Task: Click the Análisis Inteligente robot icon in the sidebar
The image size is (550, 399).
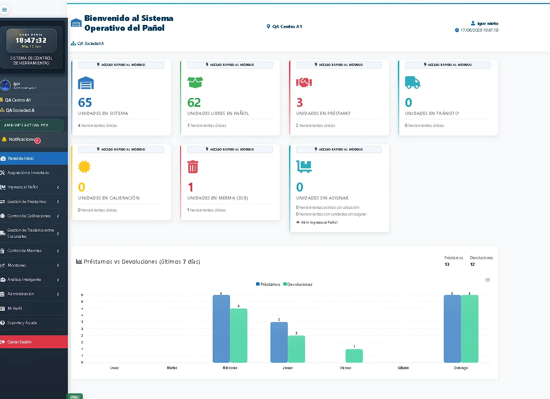Action: 3,280
